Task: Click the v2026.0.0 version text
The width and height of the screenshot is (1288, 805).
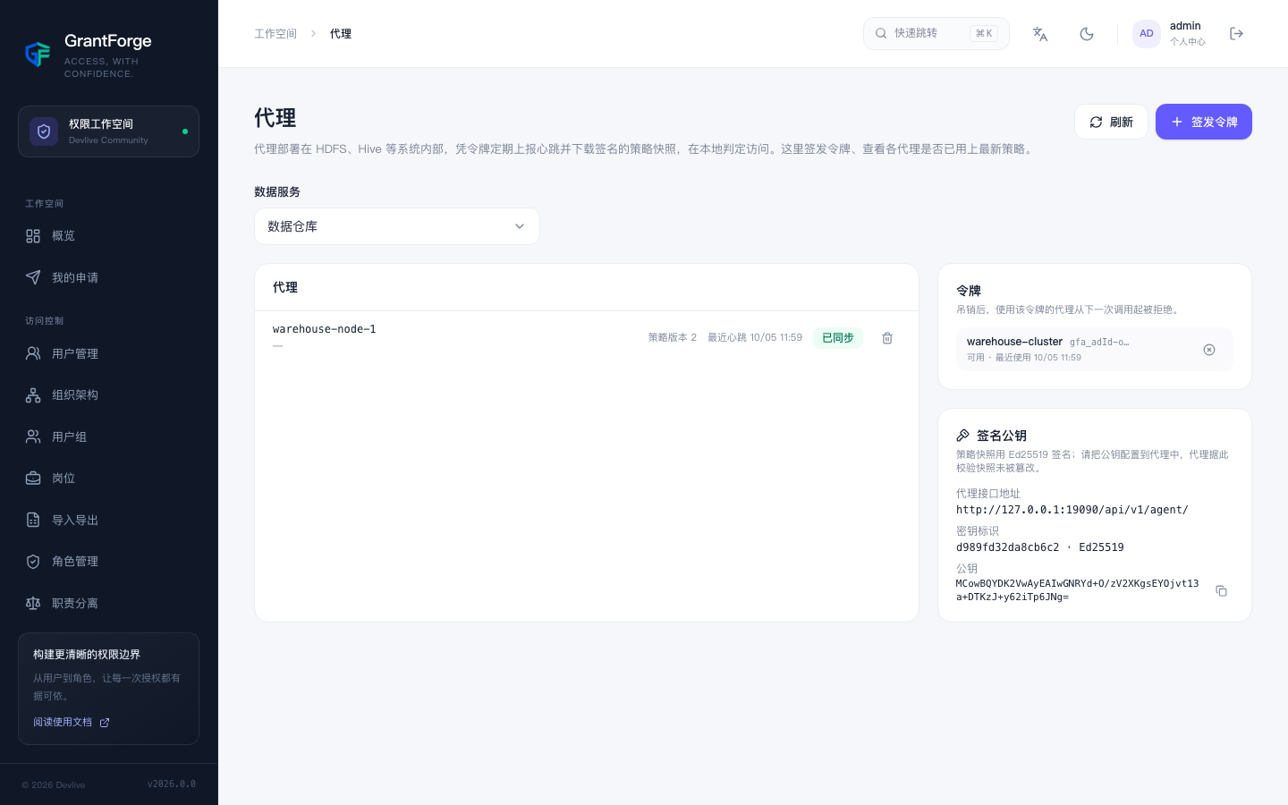Action: [x=172, y=784]
